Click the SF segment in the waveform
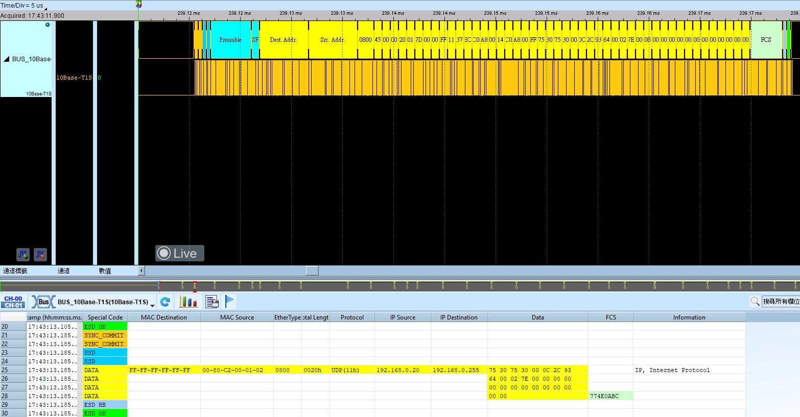 pyautogui.click(x=255, y=40)
